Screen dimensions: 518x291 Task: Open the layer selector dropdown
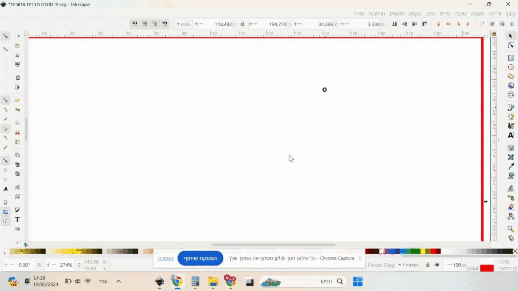[x=409, y=265]
